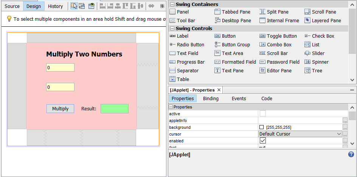Pick Check Box control in palette
Screen dimensions: 357x177
click(x=320, y=36)
